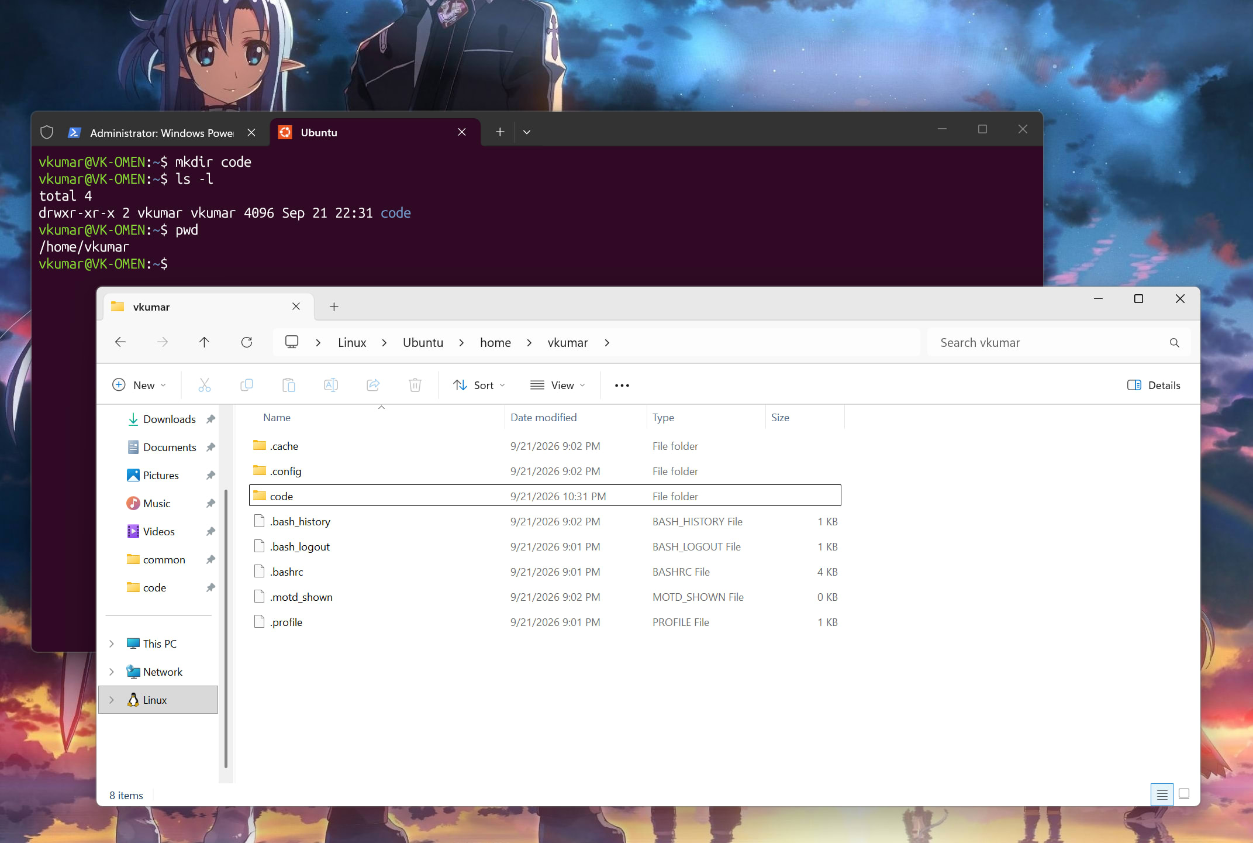Screen dimensions: 1253x843
Task: Click the PC monitor icon in address bar
Action: click(x=292, y=342)
